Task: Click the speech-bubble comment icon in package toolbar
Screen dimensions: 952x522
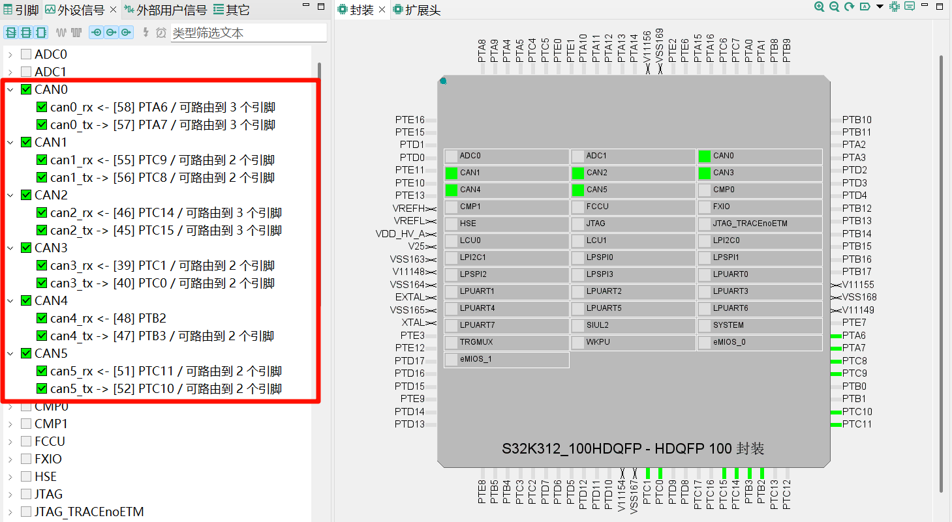Action: (910, 7)
